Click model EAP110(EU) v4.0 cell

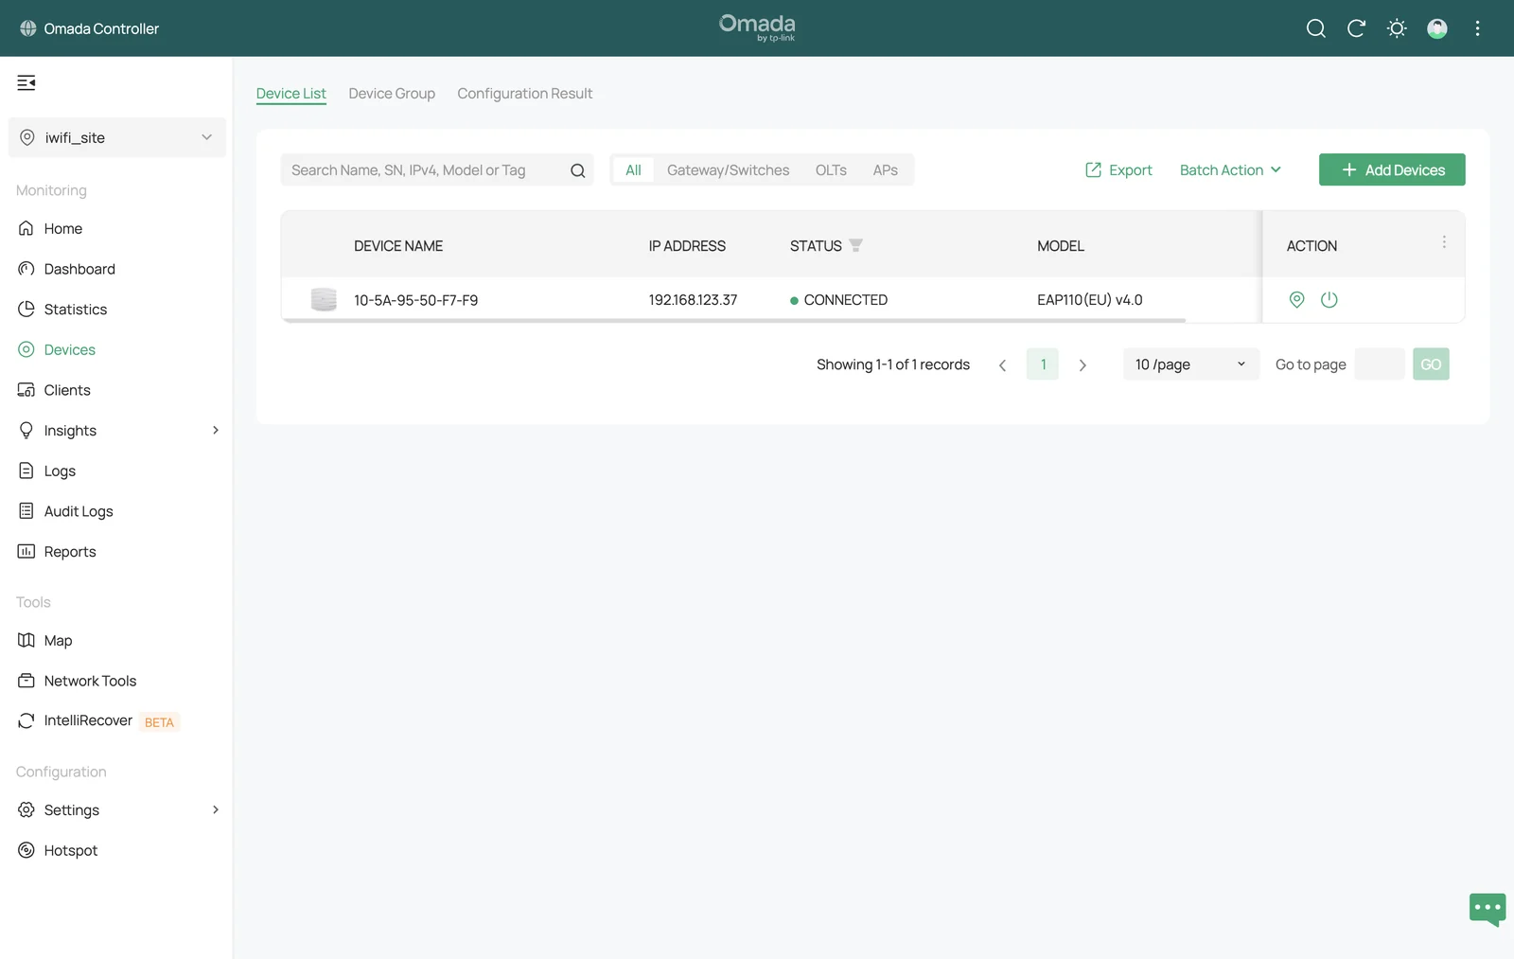(1089, 300)
